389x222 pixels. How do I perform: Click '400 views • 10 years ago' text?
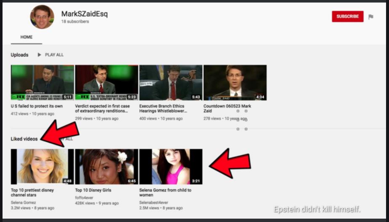(x=161, y=119)
